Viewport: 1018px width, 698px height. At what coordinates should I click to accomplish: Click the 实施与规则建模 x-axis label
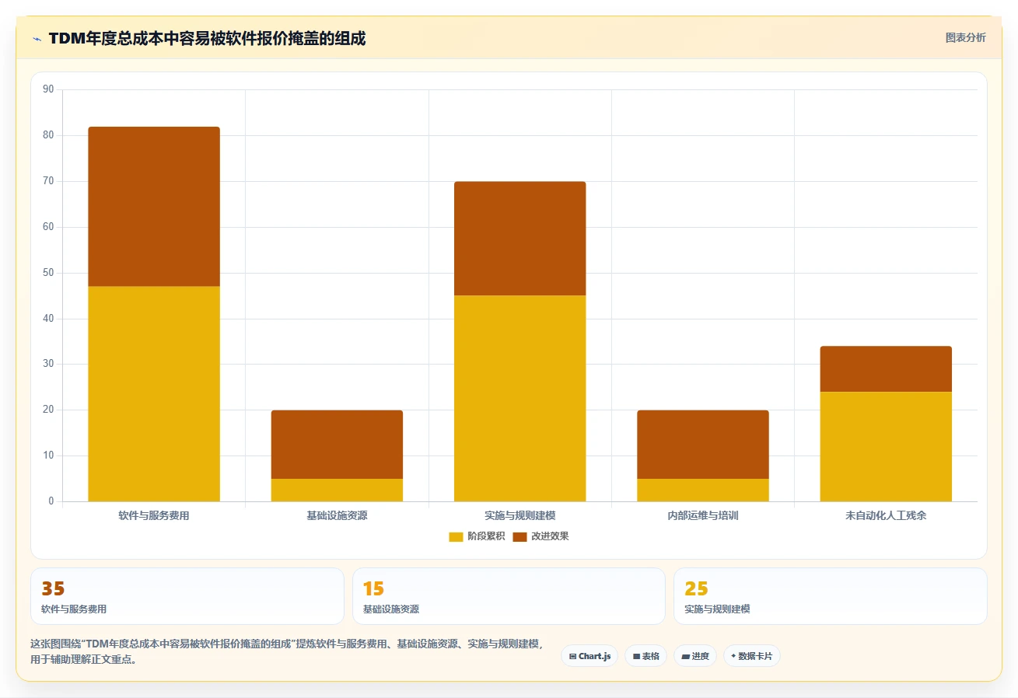click(520, 515)
